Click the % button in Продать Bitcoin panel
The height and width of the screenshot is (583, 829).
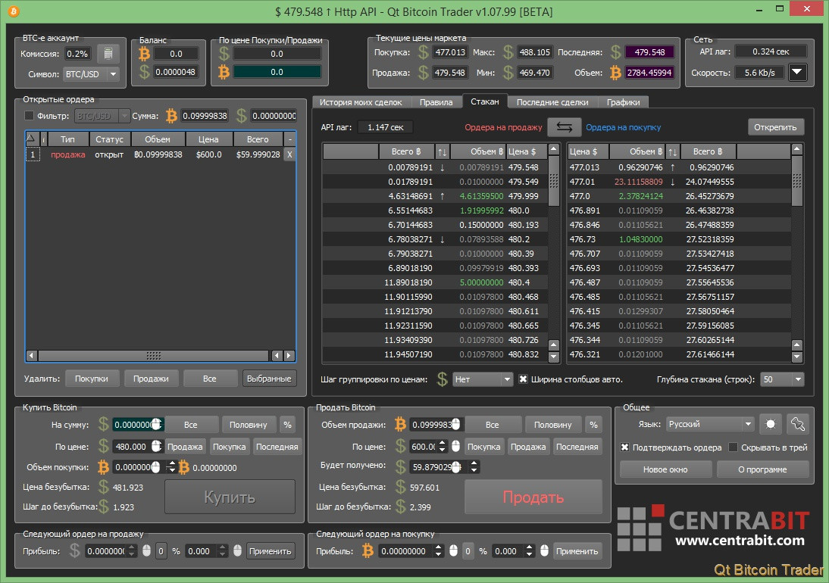coord(593,425)
